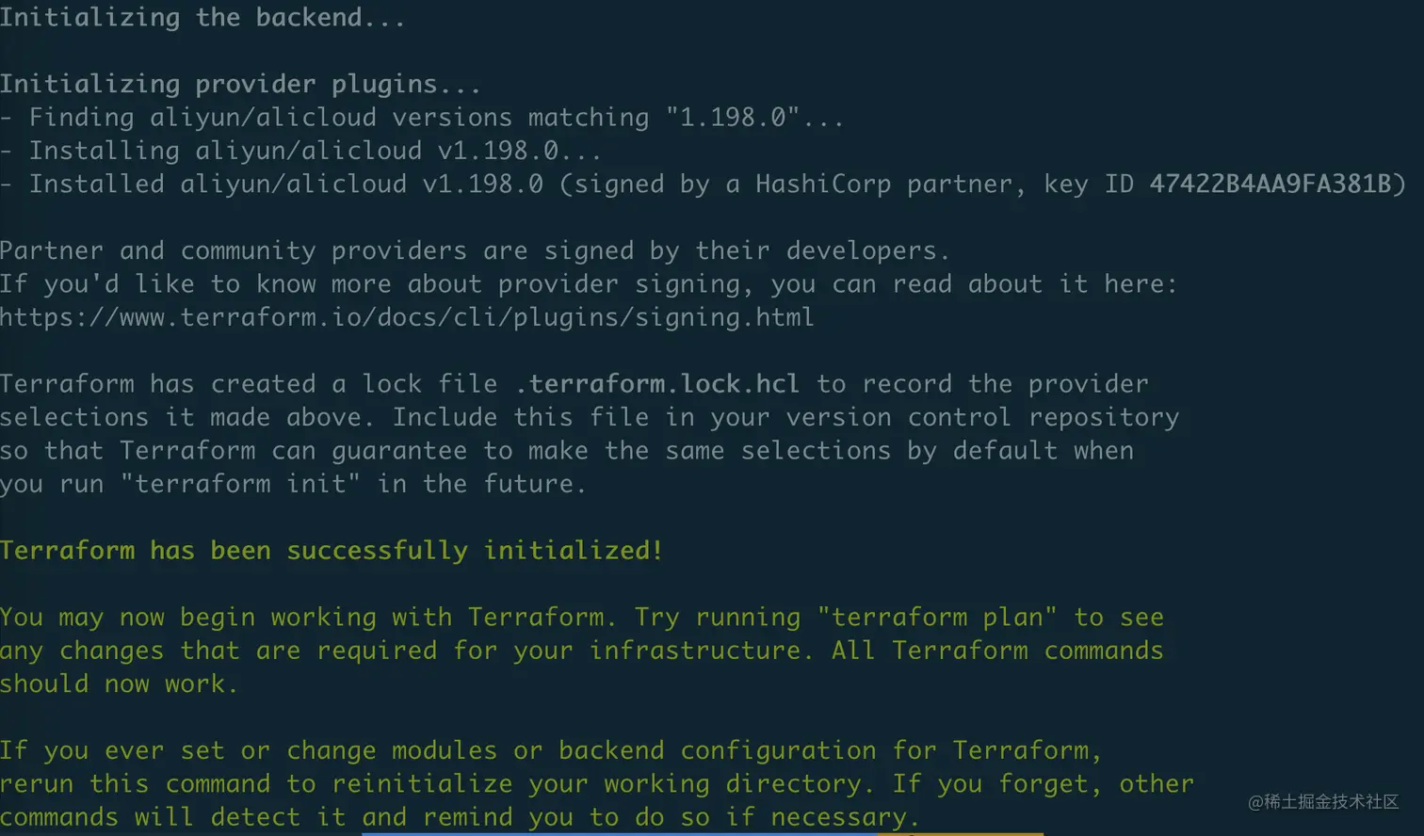
Task: Click the .terraform.lock.hcl file name in bold
Action: (x=657, y=384)
